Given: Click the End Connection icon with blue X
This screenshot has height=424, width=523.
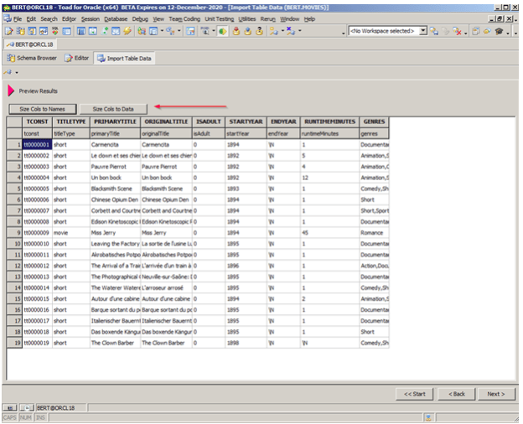Looking at the screenshot, I should pos(290,31).
